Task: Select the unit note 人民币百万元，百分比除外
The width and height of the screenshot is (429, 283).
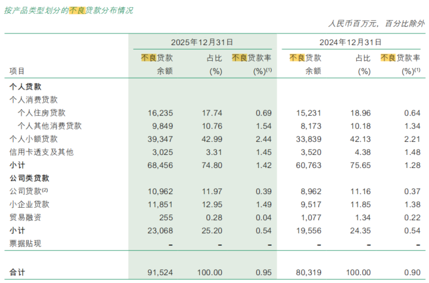Action: 377,24
